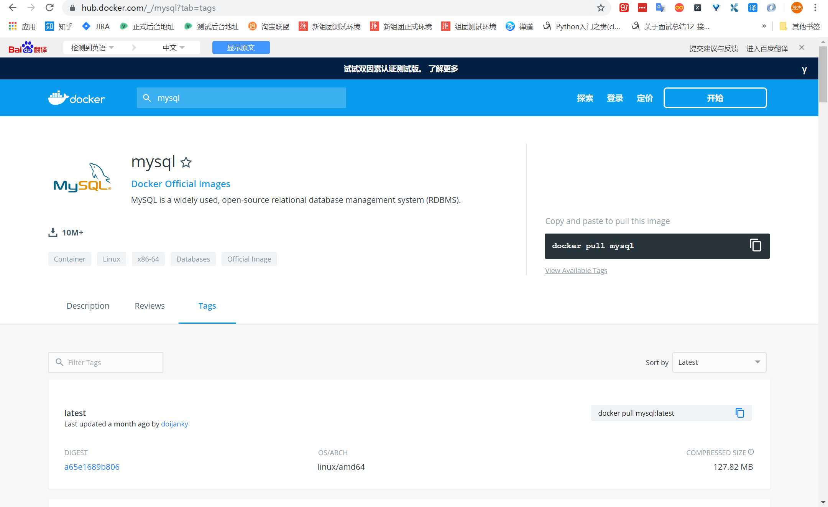828x507 pixels.
Task: Click the MySQL dolphin logo
Action: tap(82, 177)
